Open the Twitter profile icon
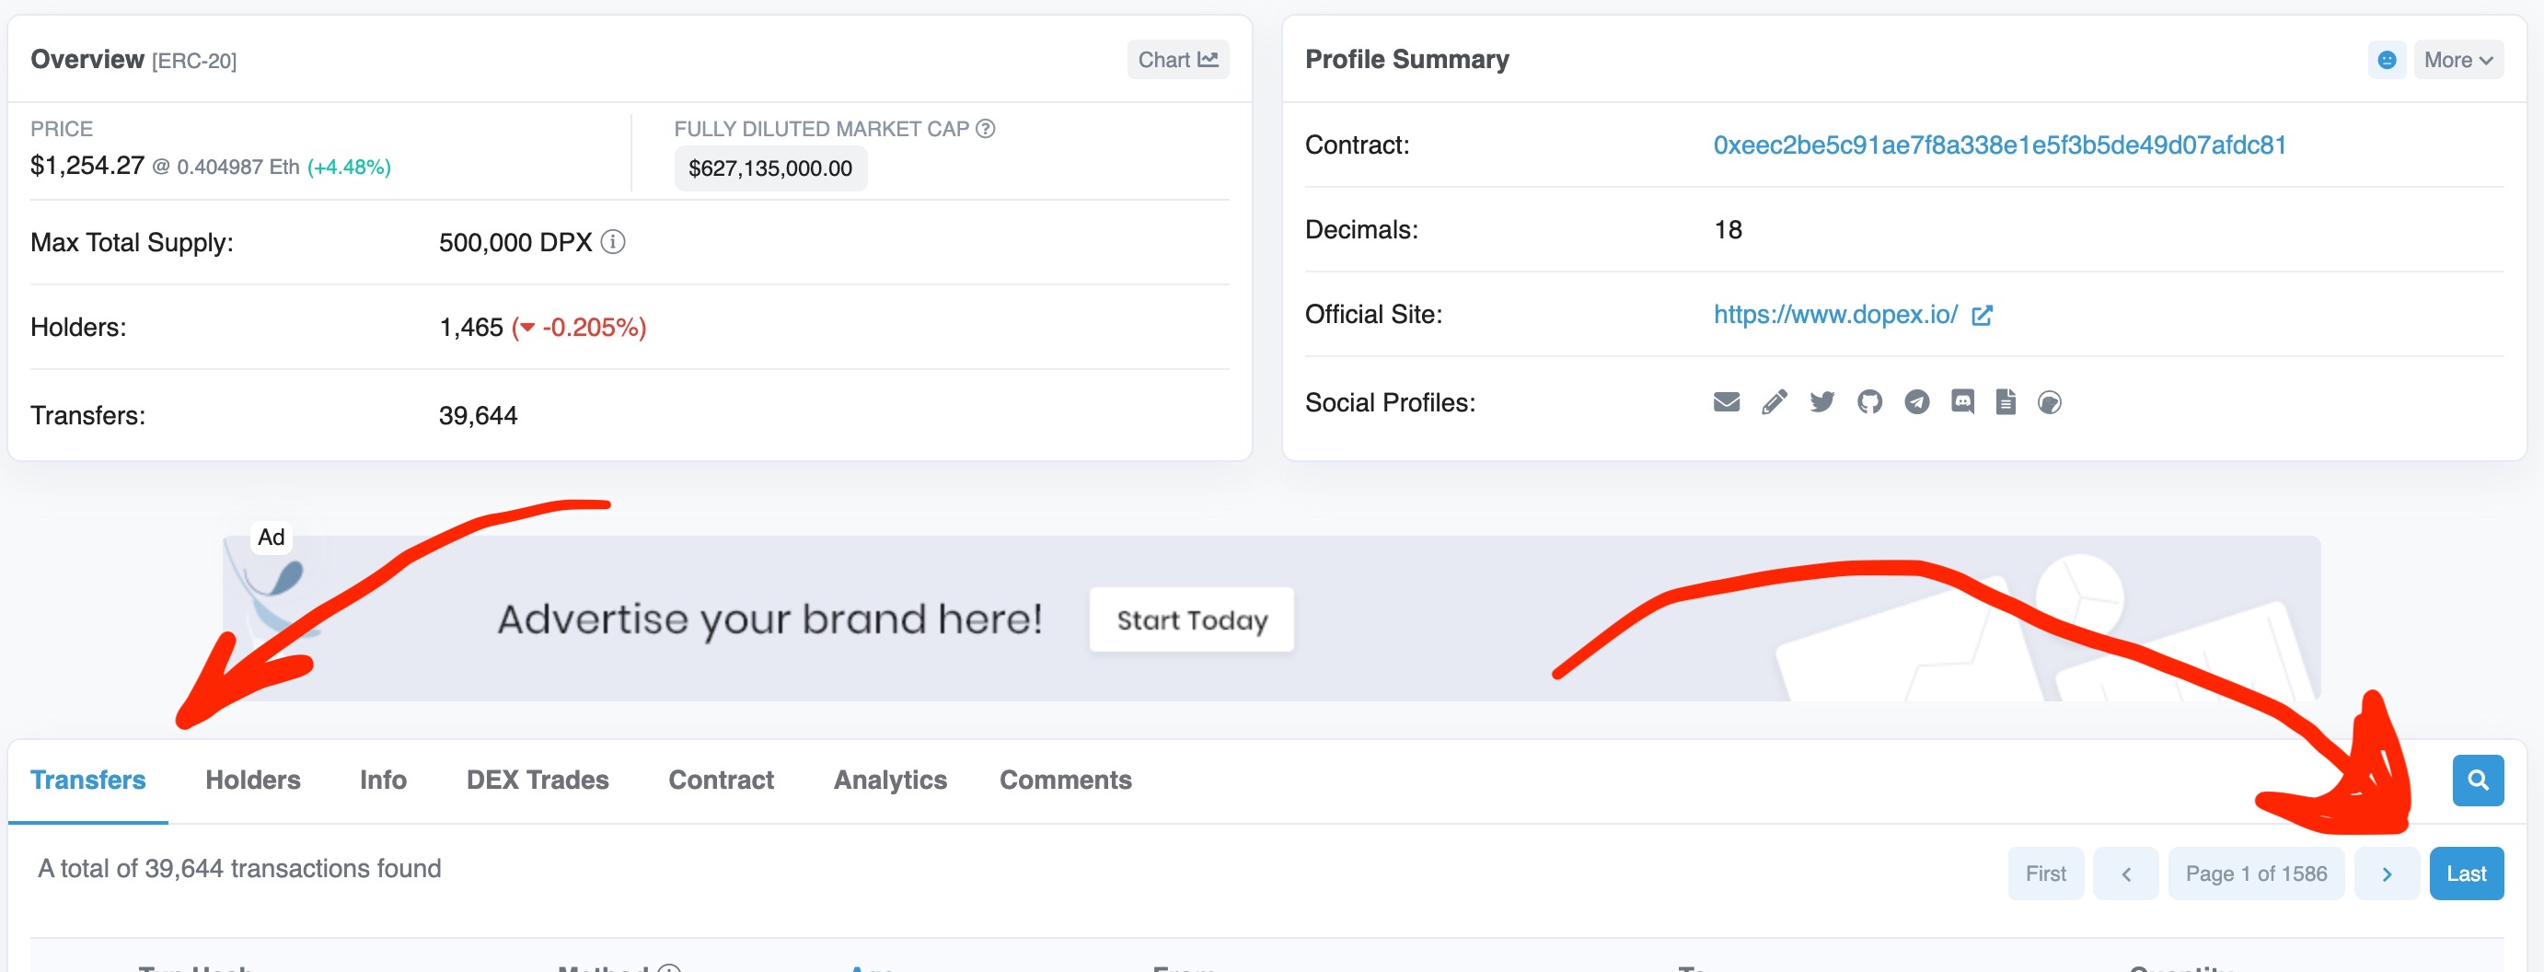This screenshot has width=2544, height=972. tap(1821, 402)
